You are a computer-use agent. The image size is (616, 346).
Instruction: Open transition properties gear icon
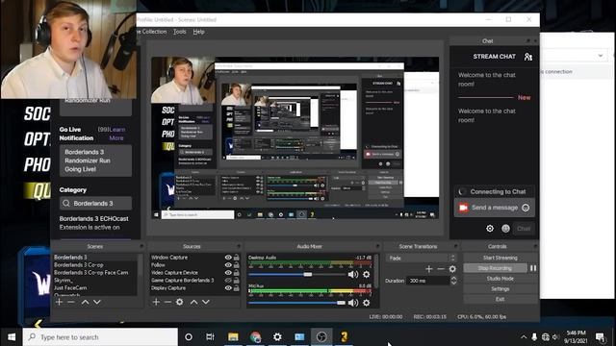point(452,269)
